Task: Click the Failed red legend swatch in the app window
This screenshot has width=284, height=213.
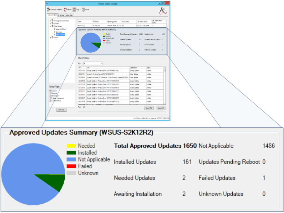Action: tap(104, 41)
